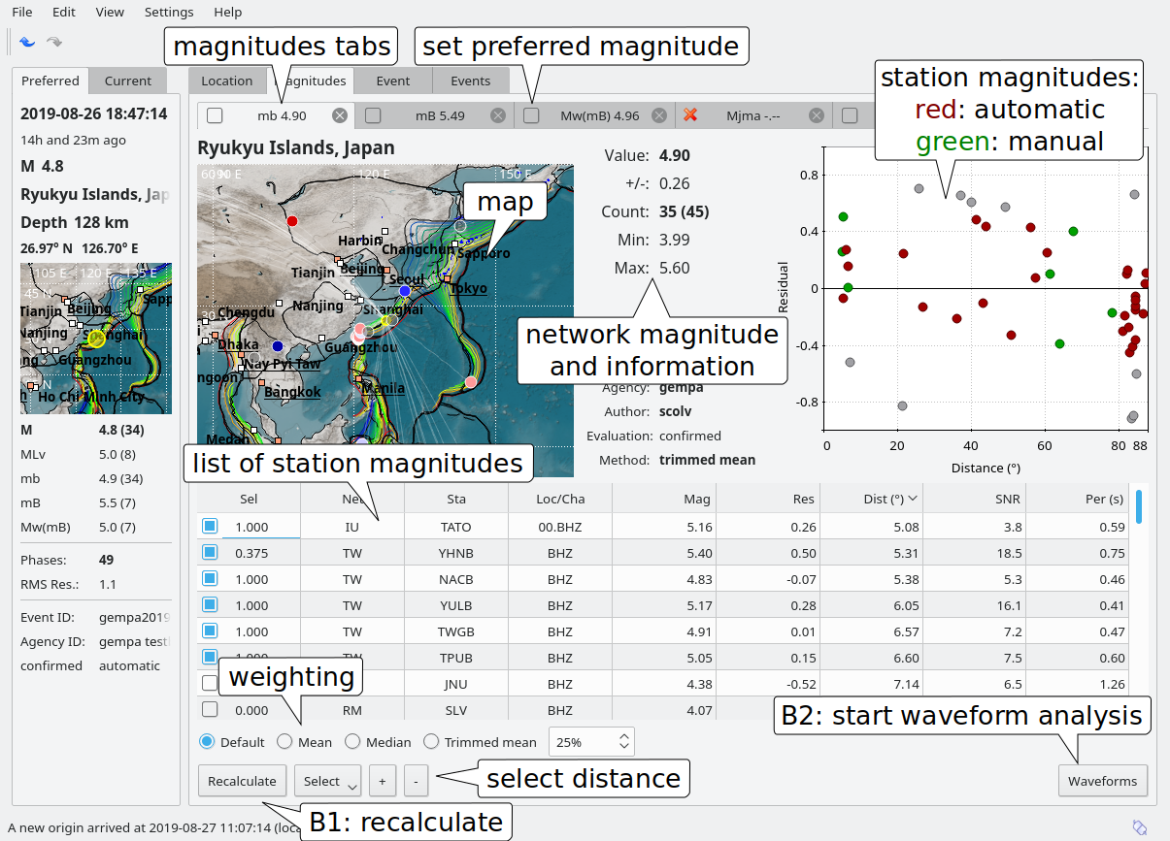Image resolution: width=1170 pixels, height=841 pixels.
Task: Click the station list vertical scrollbar
Action: coord(1138,506)
